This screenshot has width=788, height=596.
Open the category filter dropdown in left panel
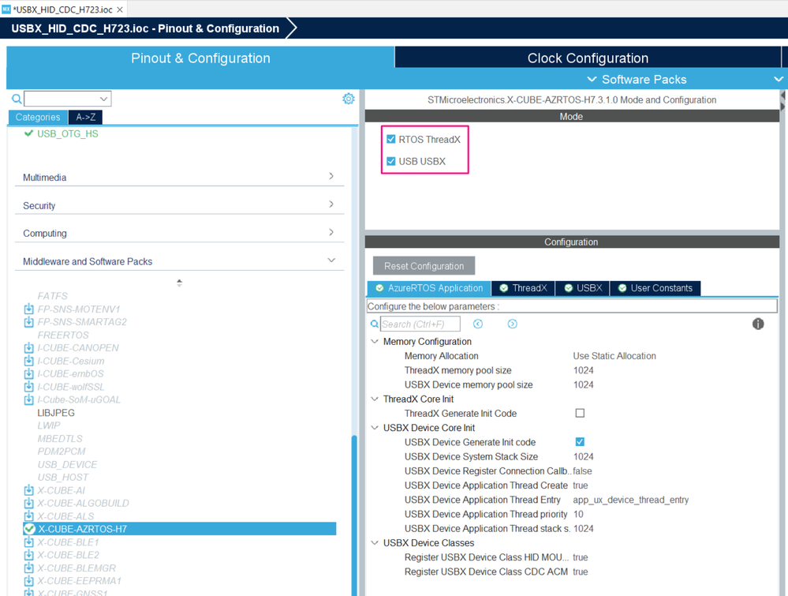point(105,98)
